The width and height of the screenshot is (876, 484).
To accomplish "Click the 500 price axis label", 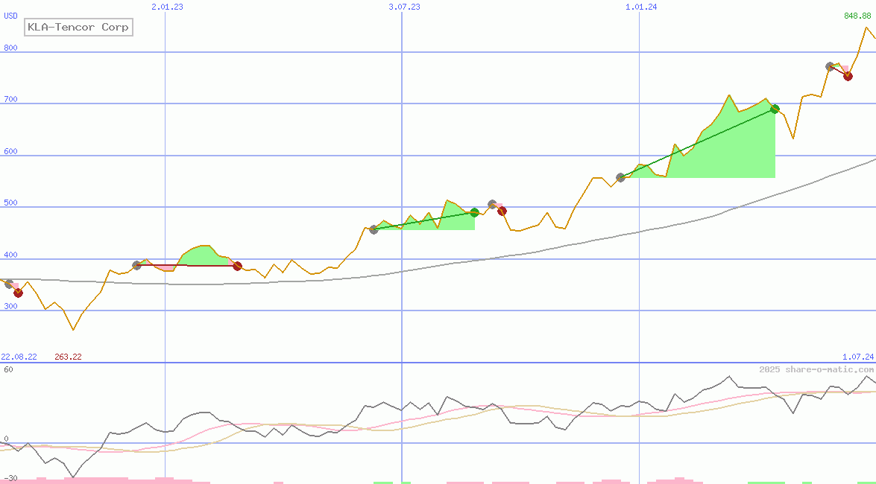I will (10, 203).
